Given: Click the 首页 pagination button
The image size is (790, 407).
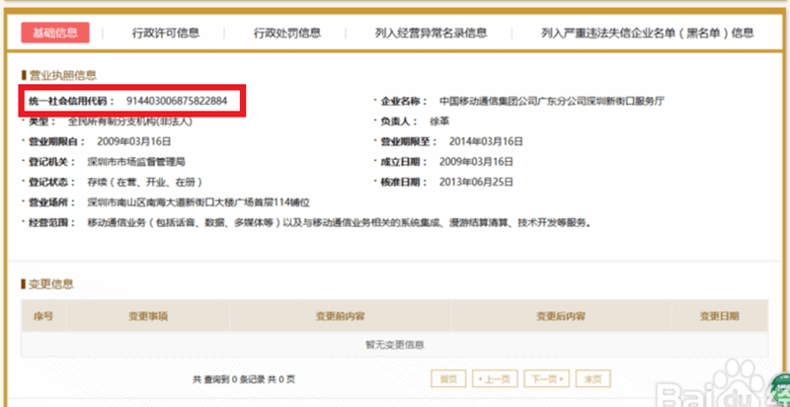Looking at the screenshot, I should tap(448, 378).
